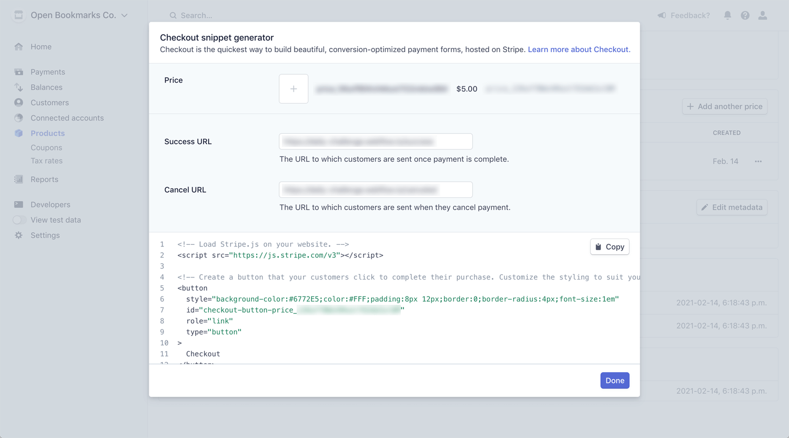Click the CREATED column header

coord(726,133)
